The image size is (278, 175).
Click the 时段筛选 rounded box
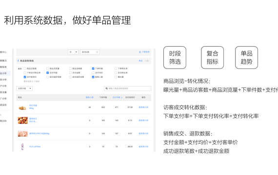click(175, 57)
